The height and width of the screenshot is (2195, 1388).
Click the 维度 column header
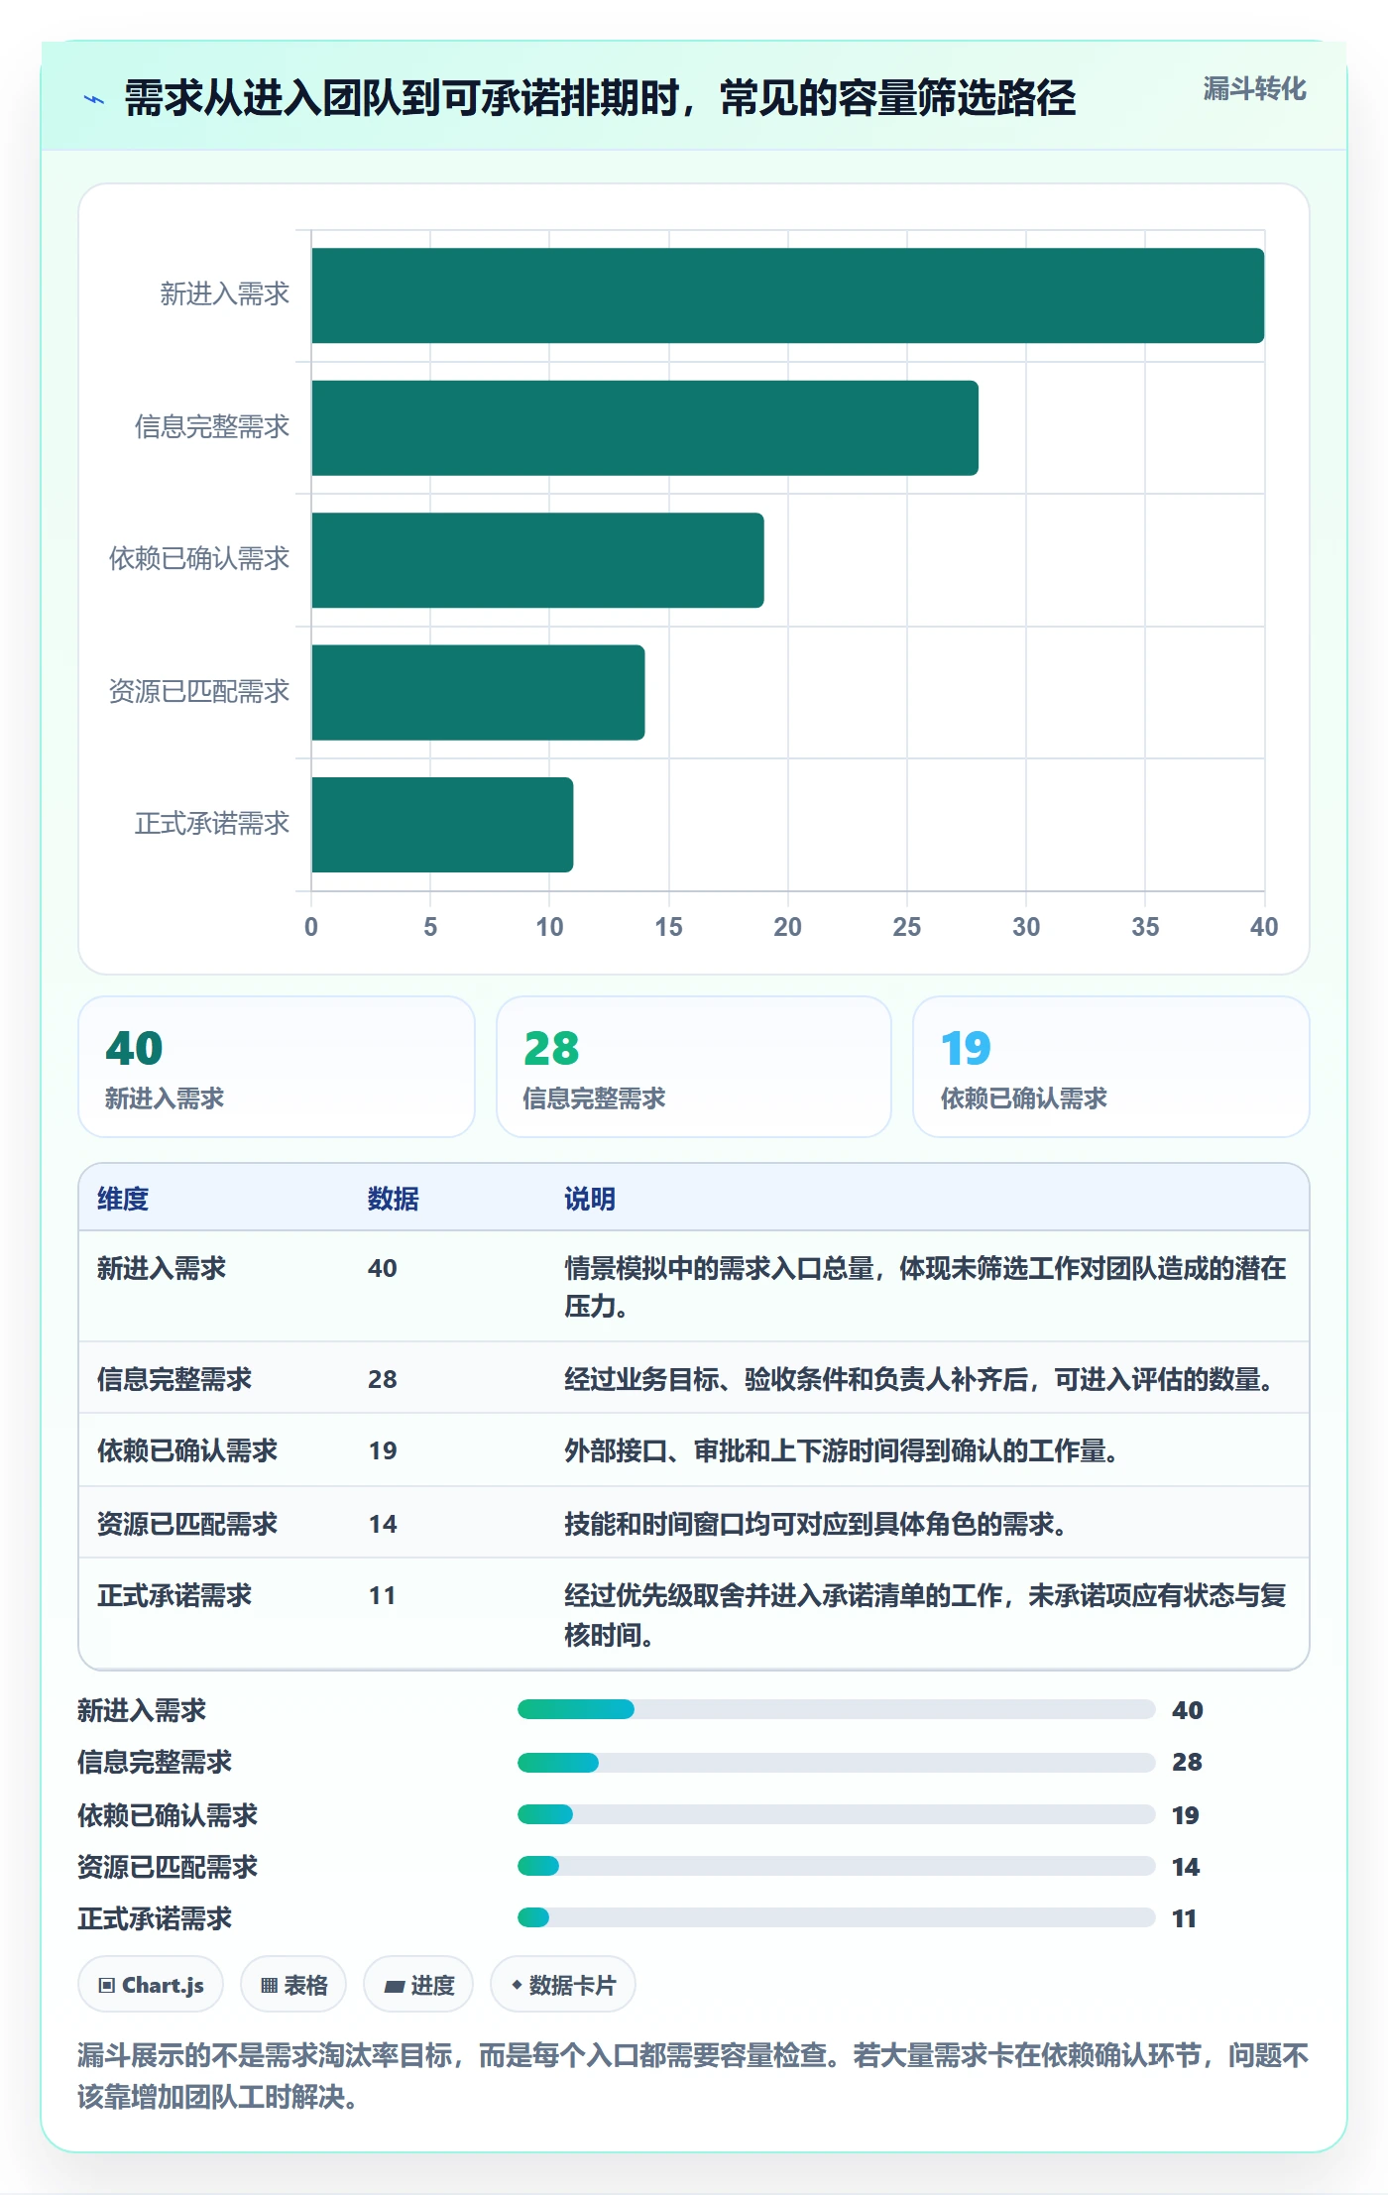(123, 1199)
